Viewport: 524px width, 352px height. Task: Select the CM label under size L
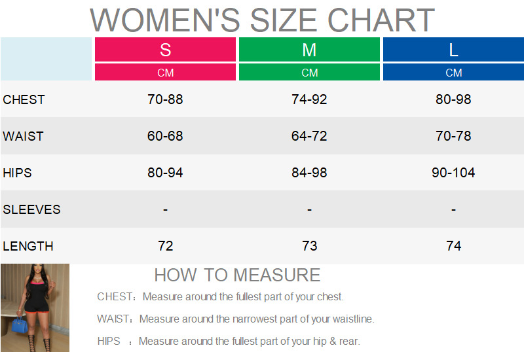coord(453,73)
